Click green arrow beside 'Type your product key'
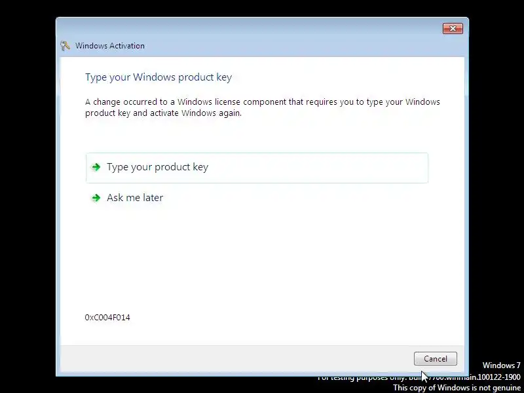 pos(96,167)
